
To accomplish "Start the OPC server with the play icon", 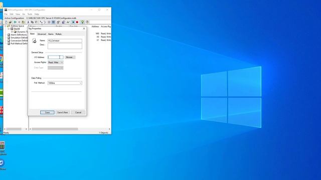I will [x=73, y=22].
